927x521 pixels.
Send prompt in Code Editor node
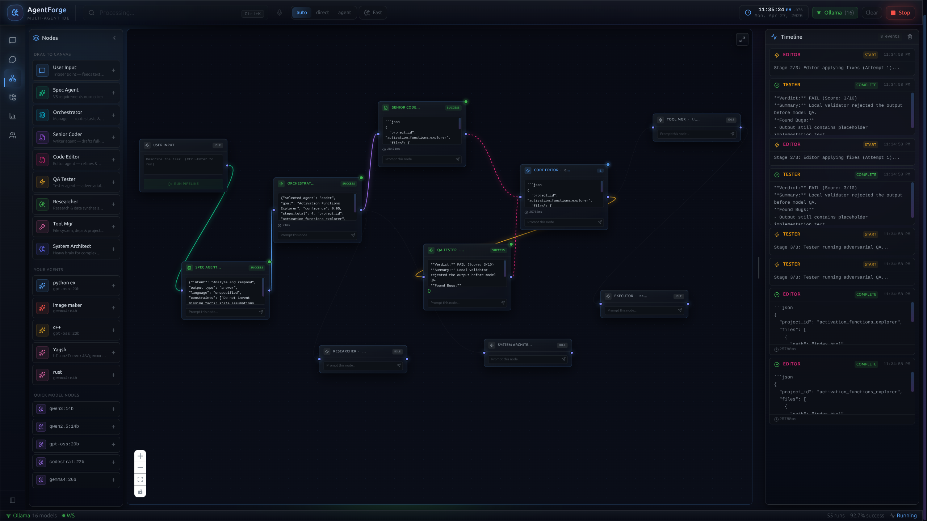[x=600, y=222]
